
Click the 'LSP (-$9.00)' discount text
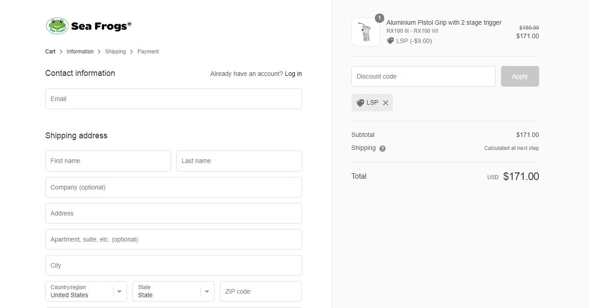(414, 41)
